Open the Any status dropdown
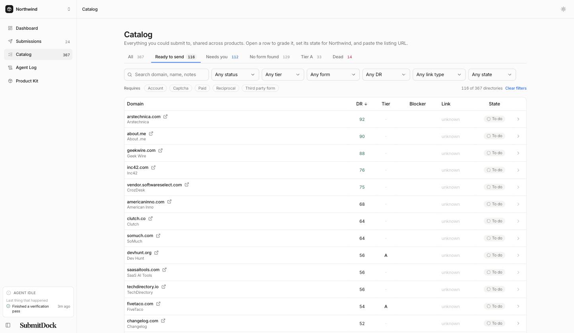The height and width of the screenshot is (333, 574). (235, 75)
